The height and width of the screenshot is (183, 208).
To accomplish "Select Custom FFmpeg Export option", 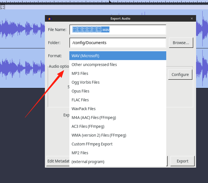I will (x=118, y=144).
